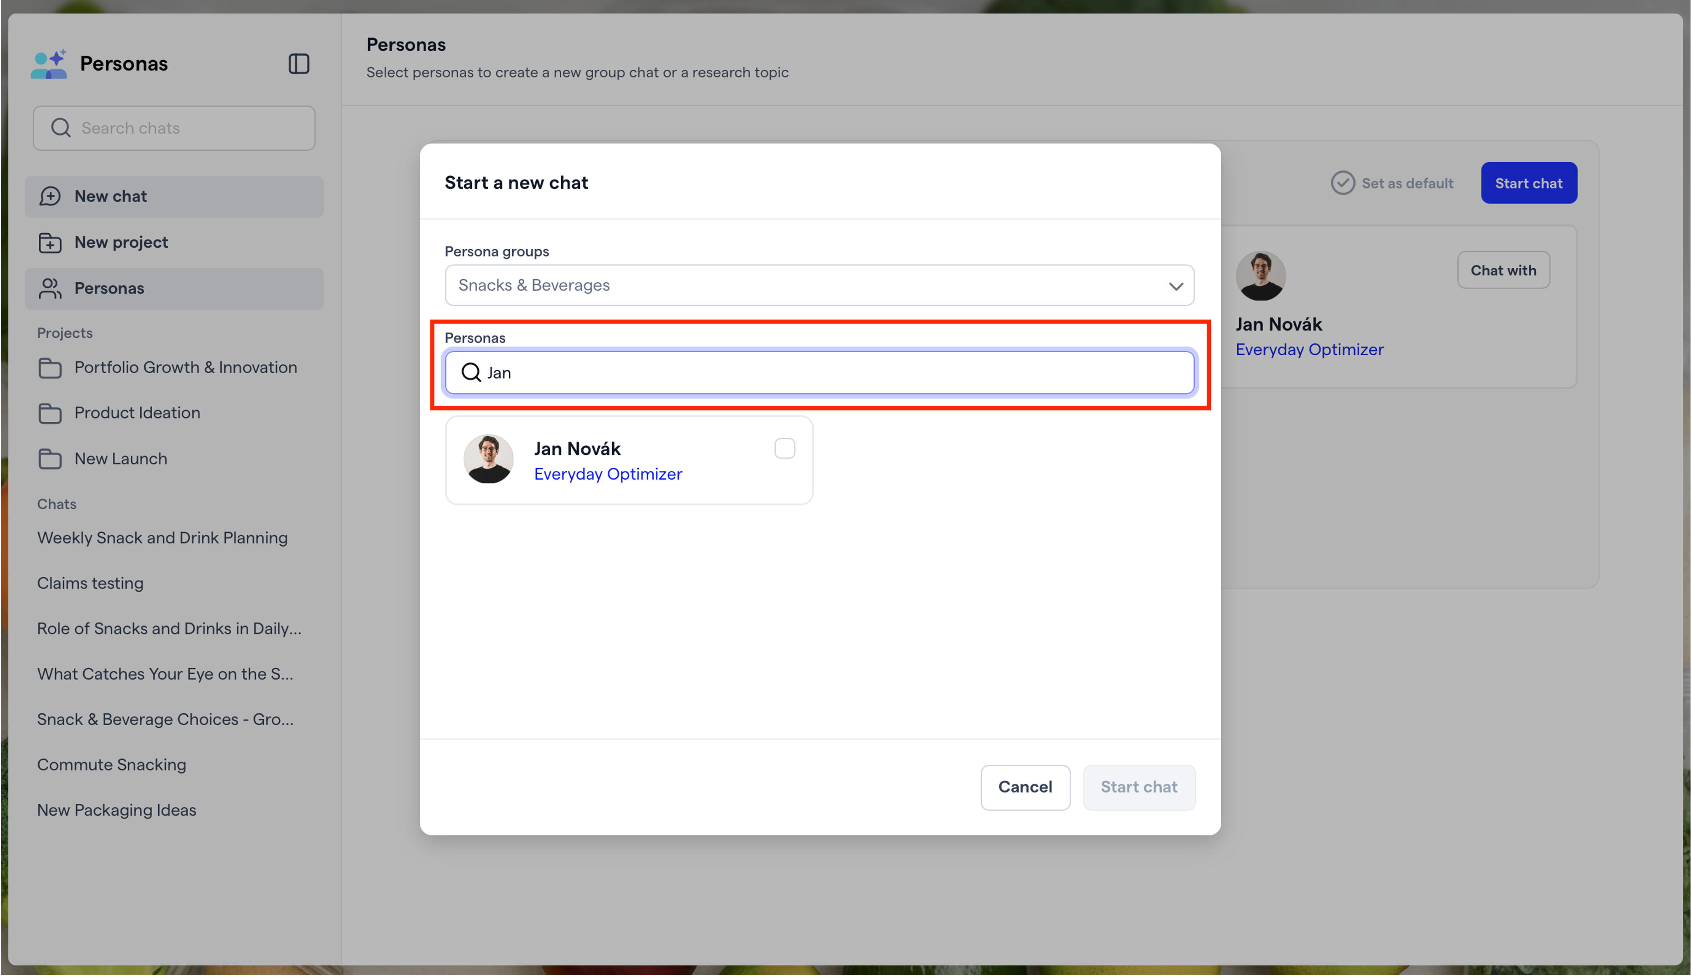Viewport: 1691px width, 977px height.
Task: Click Everyday Optimizer link on background card
Action: (x=1309, y=350)
